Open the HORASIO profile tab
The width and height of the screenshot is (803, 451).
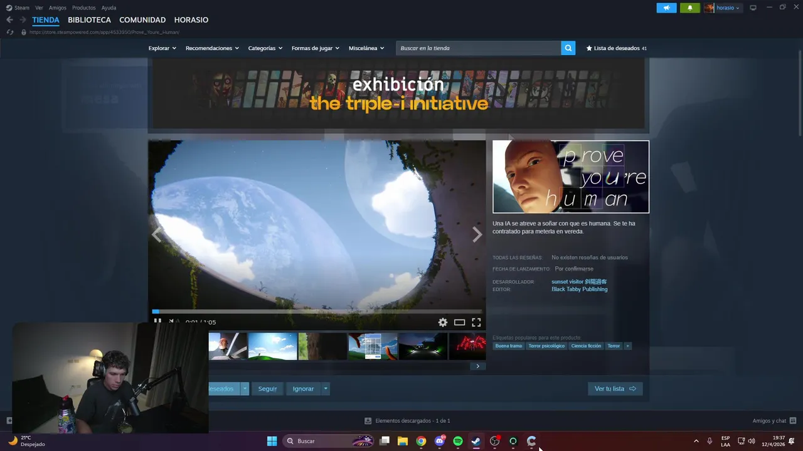pyautogui.click(x=191, y=20)
